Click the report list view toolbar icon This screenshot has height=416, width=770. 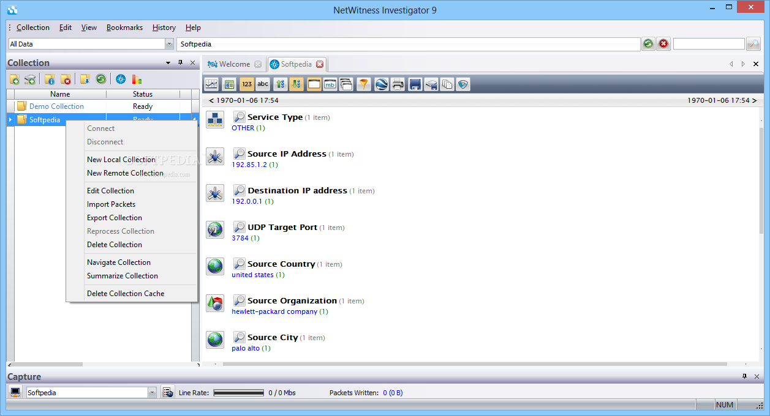[229, 84]
